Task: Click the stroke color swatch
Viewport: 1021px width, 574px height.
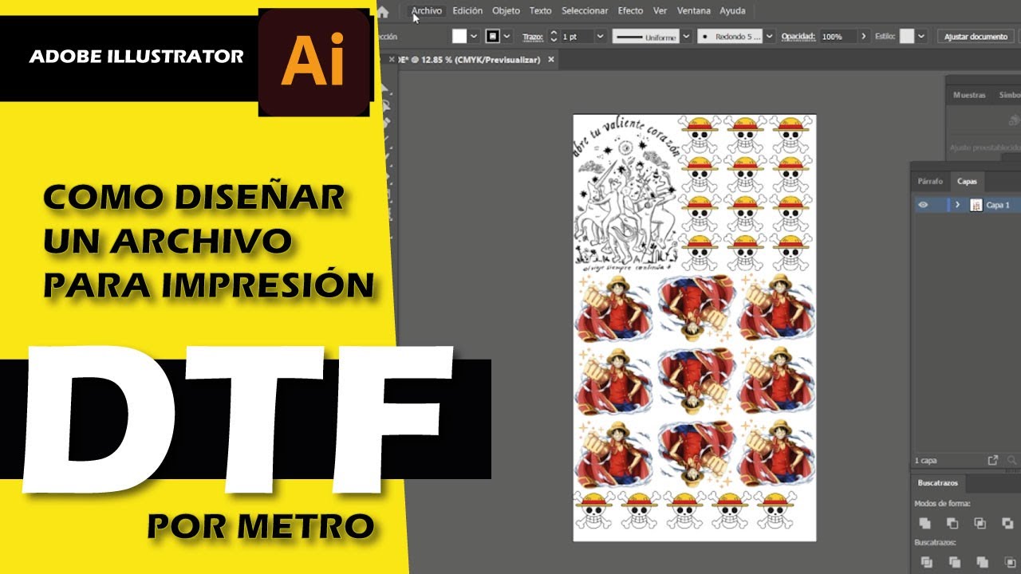Action: pyautogui.click(x=494, y=37)
